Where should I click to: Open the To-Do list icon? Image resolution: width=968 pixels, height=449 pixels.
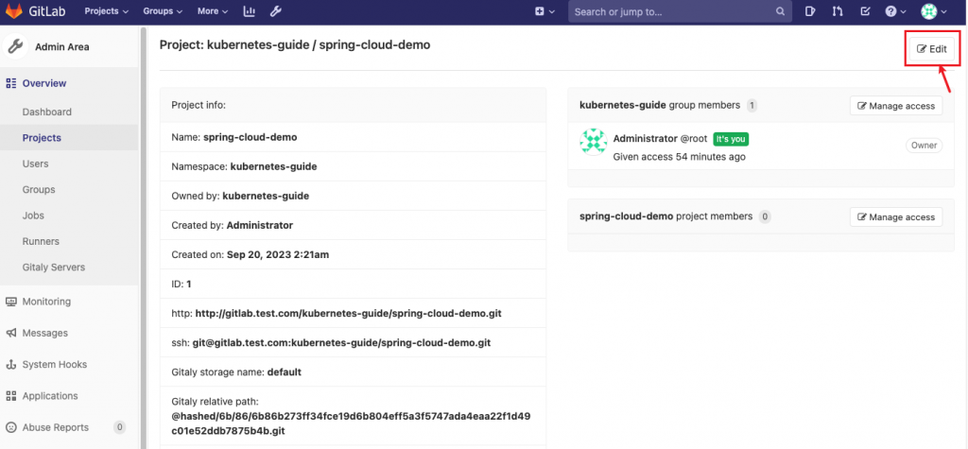[865, 11]
